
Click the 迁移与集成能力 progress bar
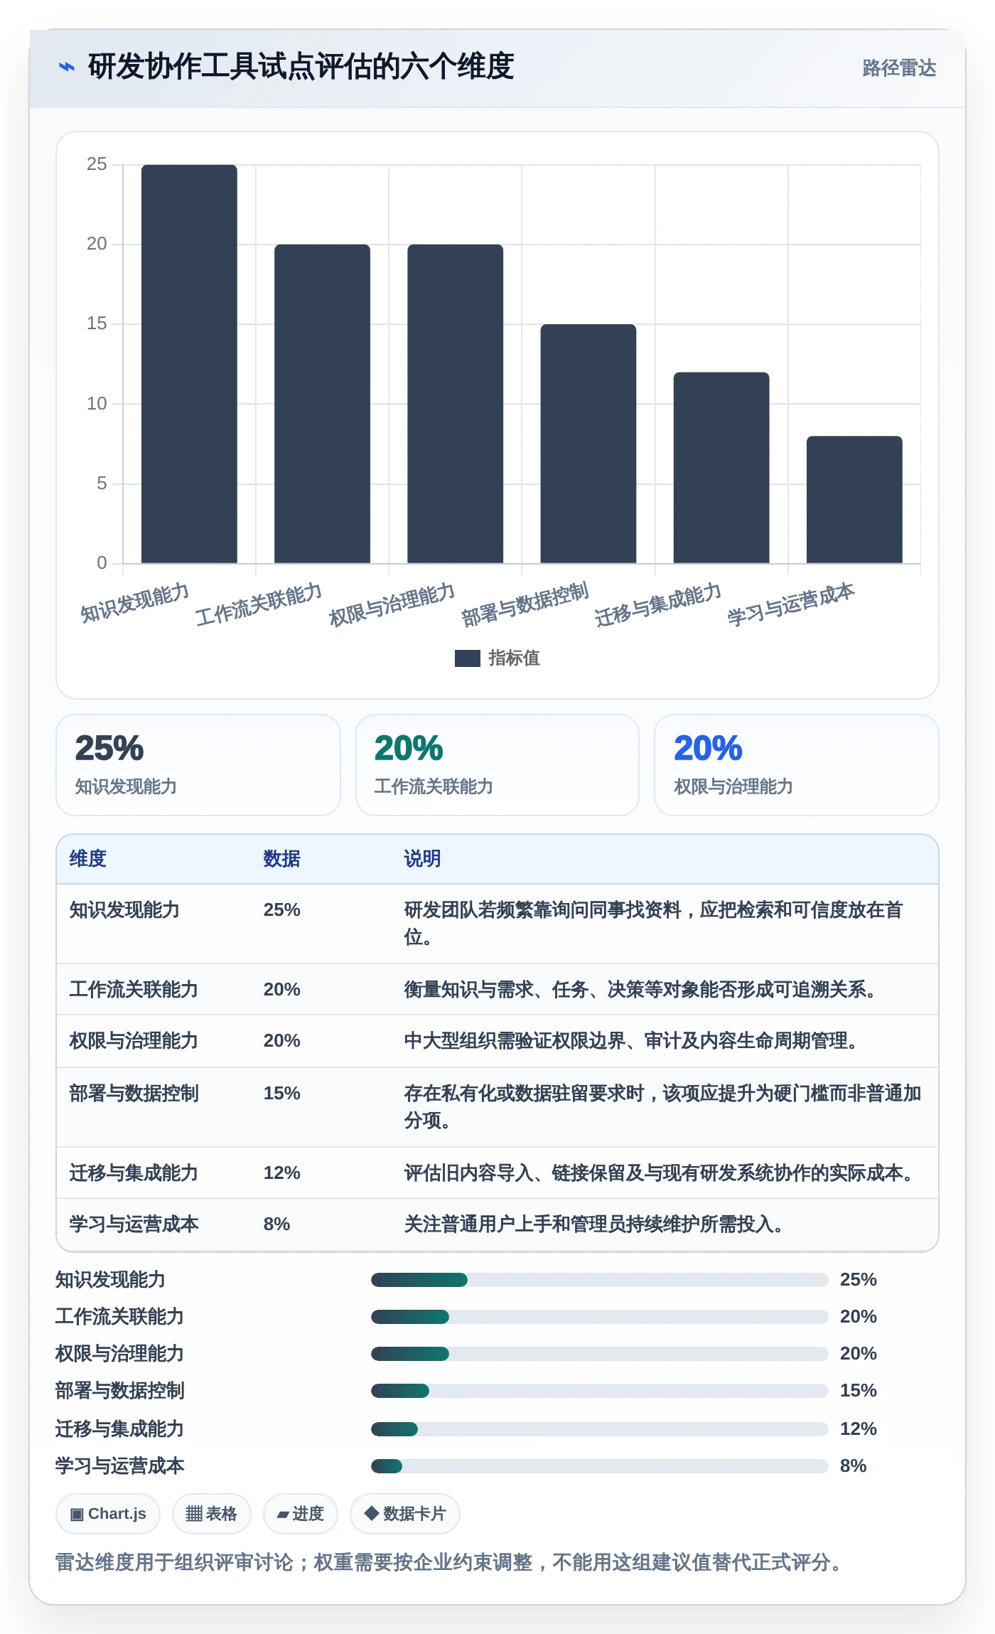[x=599, y=1429]
